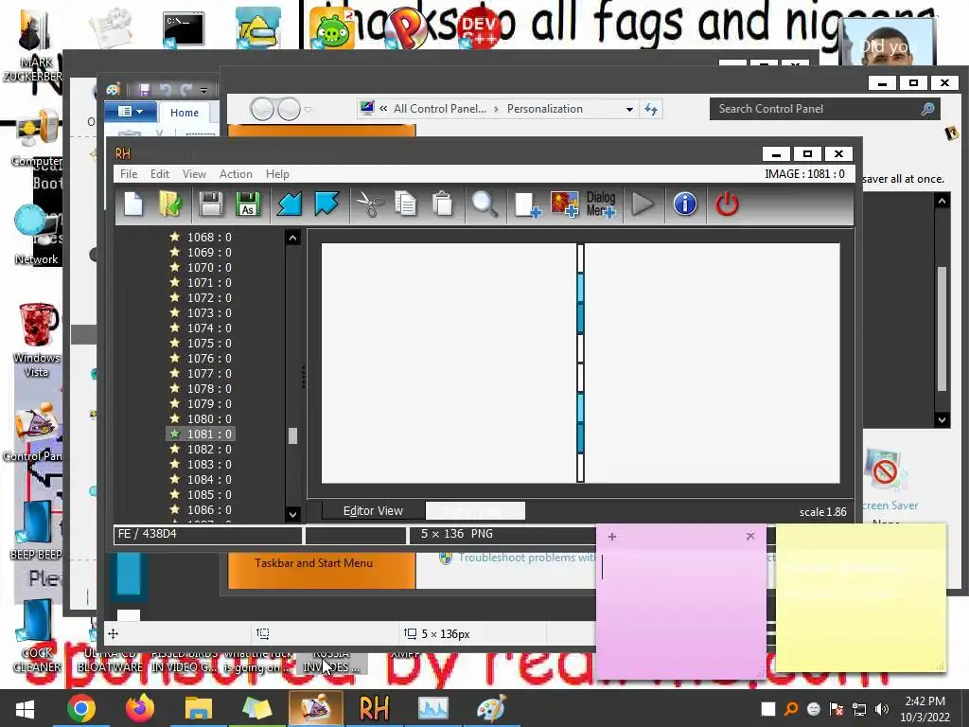Select resource 1076 : 0 in tree
Image resolution: width=969 pixels, height=727 pixels.
(209, 358)
